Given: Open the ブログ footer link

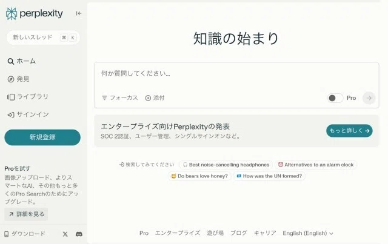Looking at the screenshot, I should tap(238, 233).
